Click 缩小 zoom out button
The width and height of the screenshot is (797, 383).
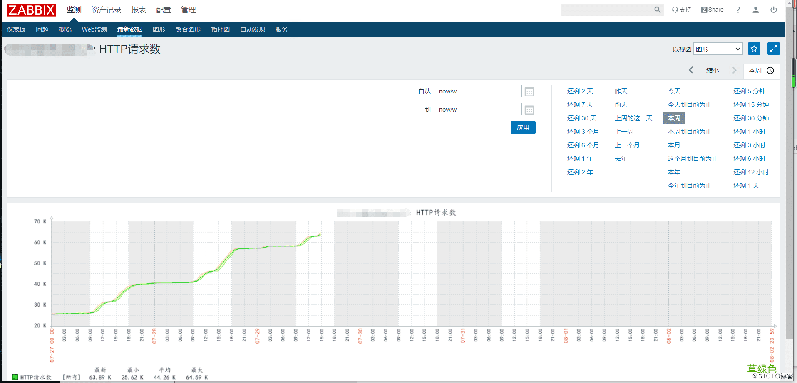point(713,70)
